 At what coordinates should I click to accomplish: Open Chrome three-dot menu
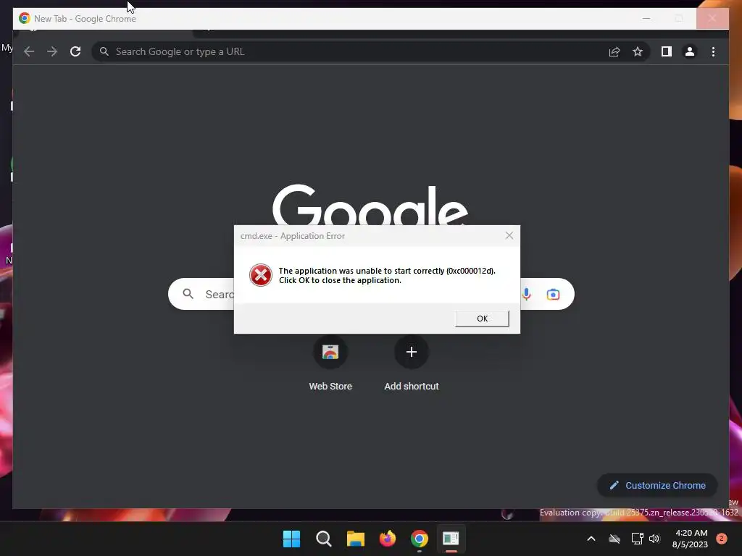click(x=713, y=51)
